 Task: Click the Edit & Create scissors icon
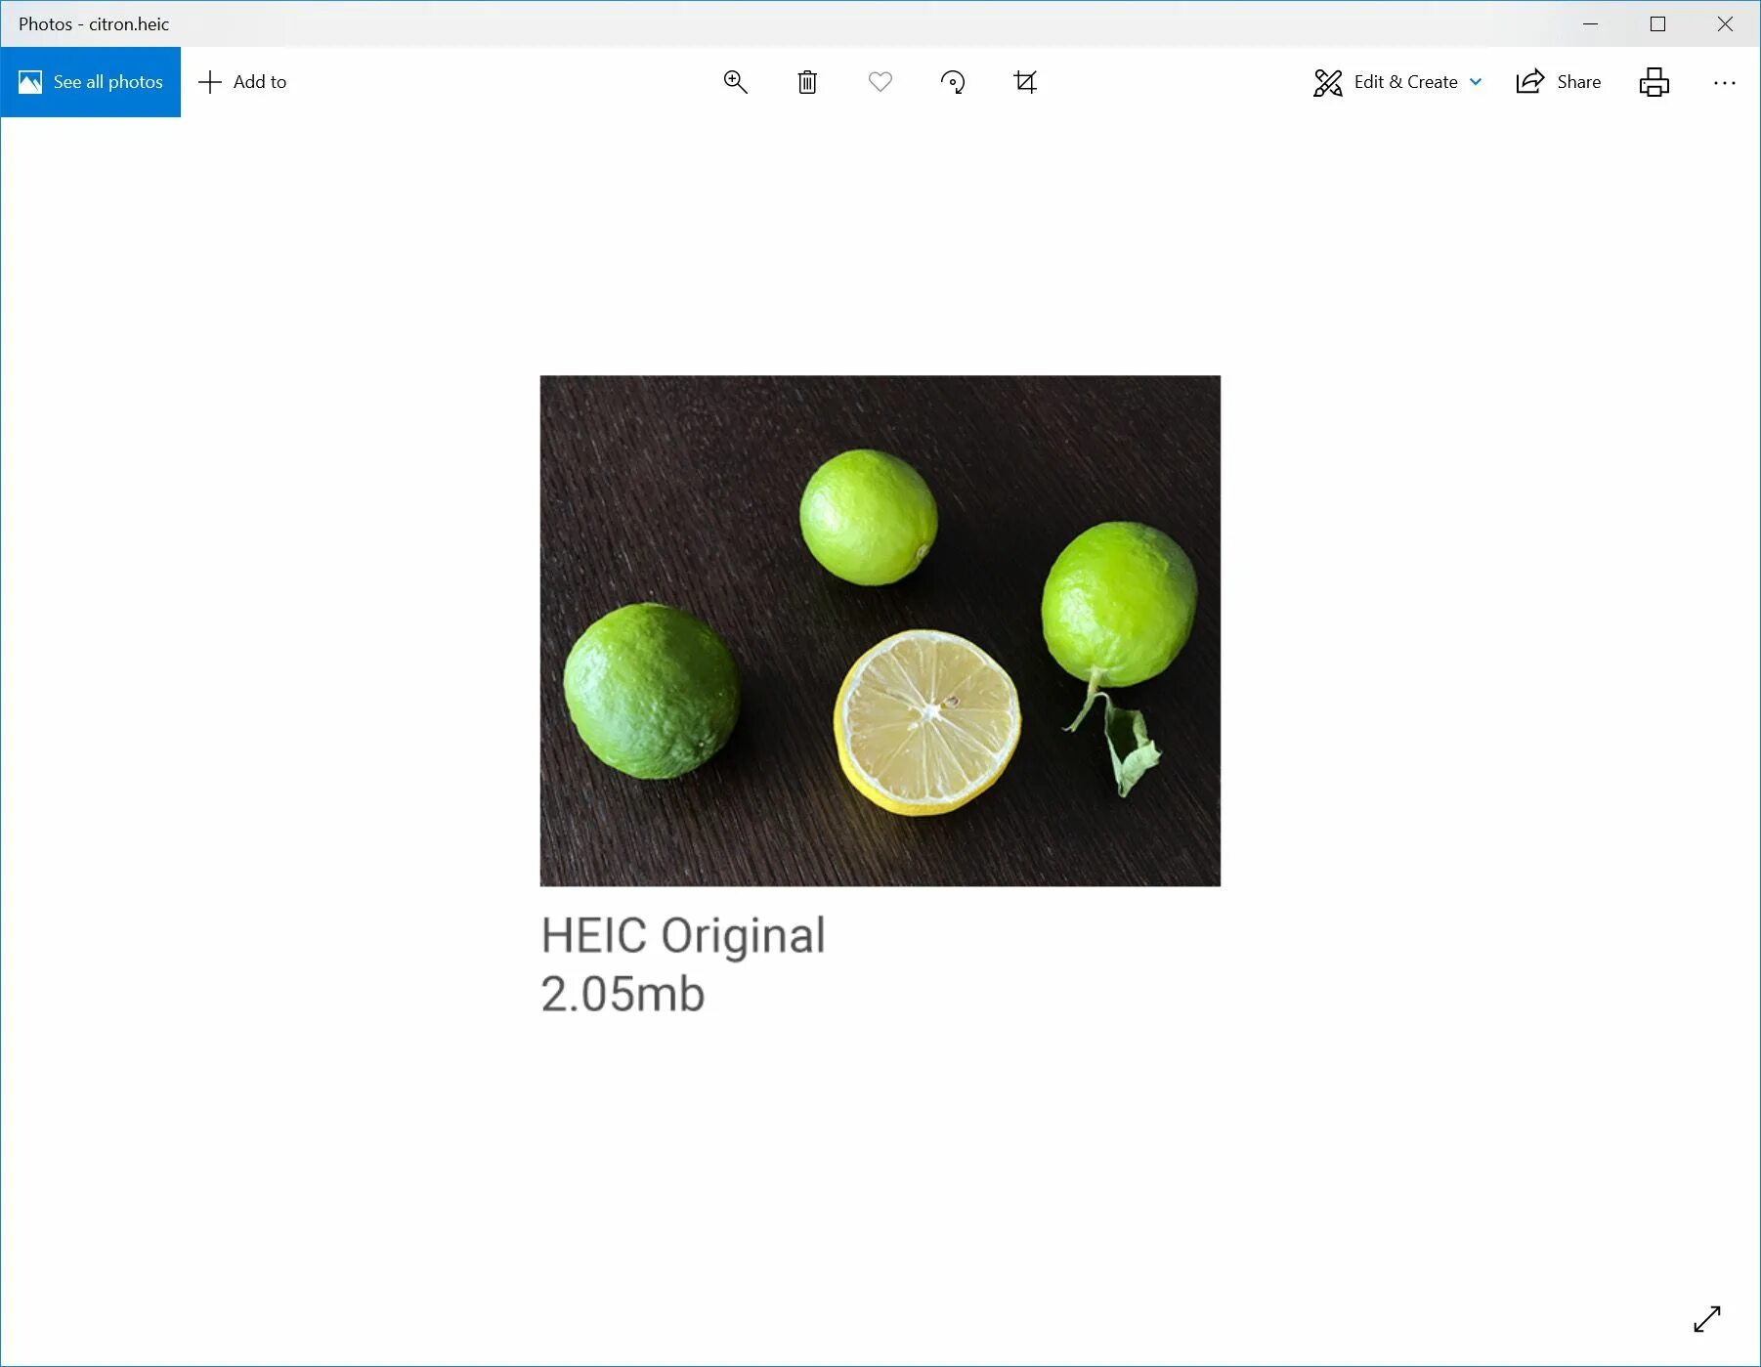tap(1328, 82)
